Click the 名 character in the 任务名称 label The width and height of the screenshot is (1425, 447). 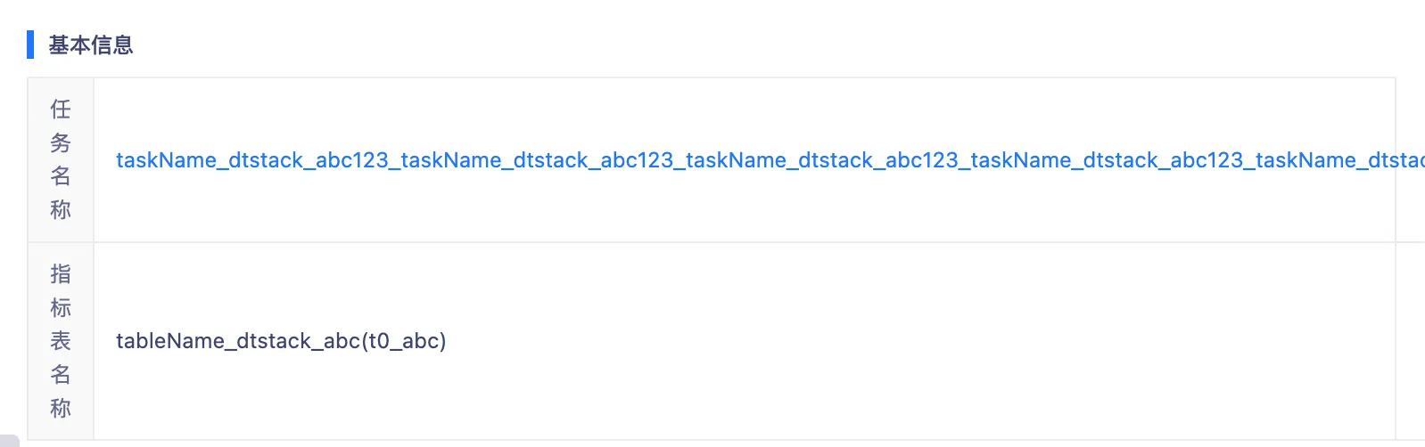[x=61, y=176]
